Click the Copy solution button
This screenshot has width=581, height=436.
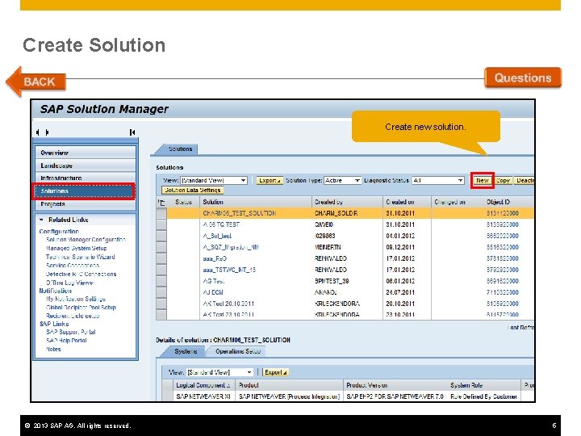pyautogui.click(x=503, y=181)
